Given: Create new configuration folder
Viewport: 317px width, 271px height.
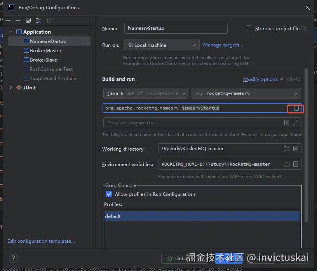Looking at the screenshot, I should [38, 21].
